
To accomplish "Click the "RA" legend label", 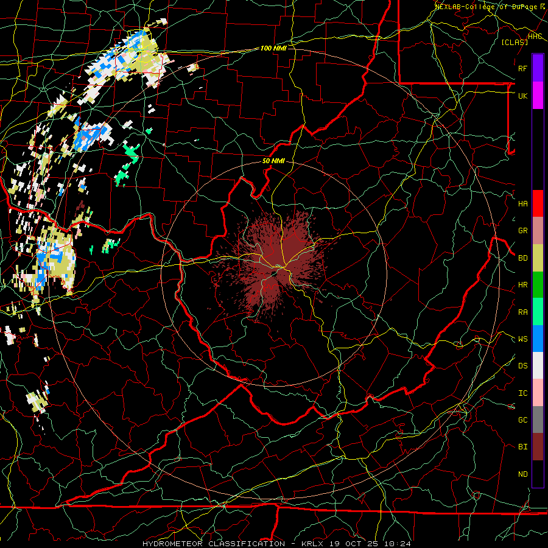I will click(x=522, y=312).
